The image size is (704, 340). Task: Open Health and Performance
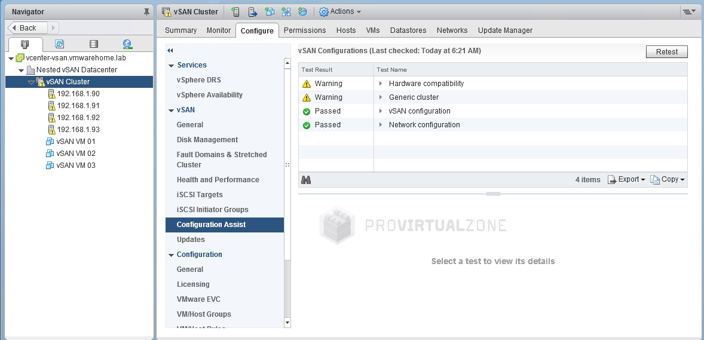(x=218, y=180)
